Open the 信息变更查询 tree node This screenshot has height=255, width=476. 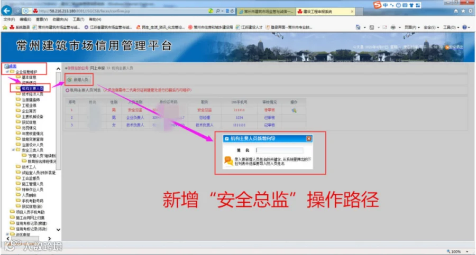(32, 139)
